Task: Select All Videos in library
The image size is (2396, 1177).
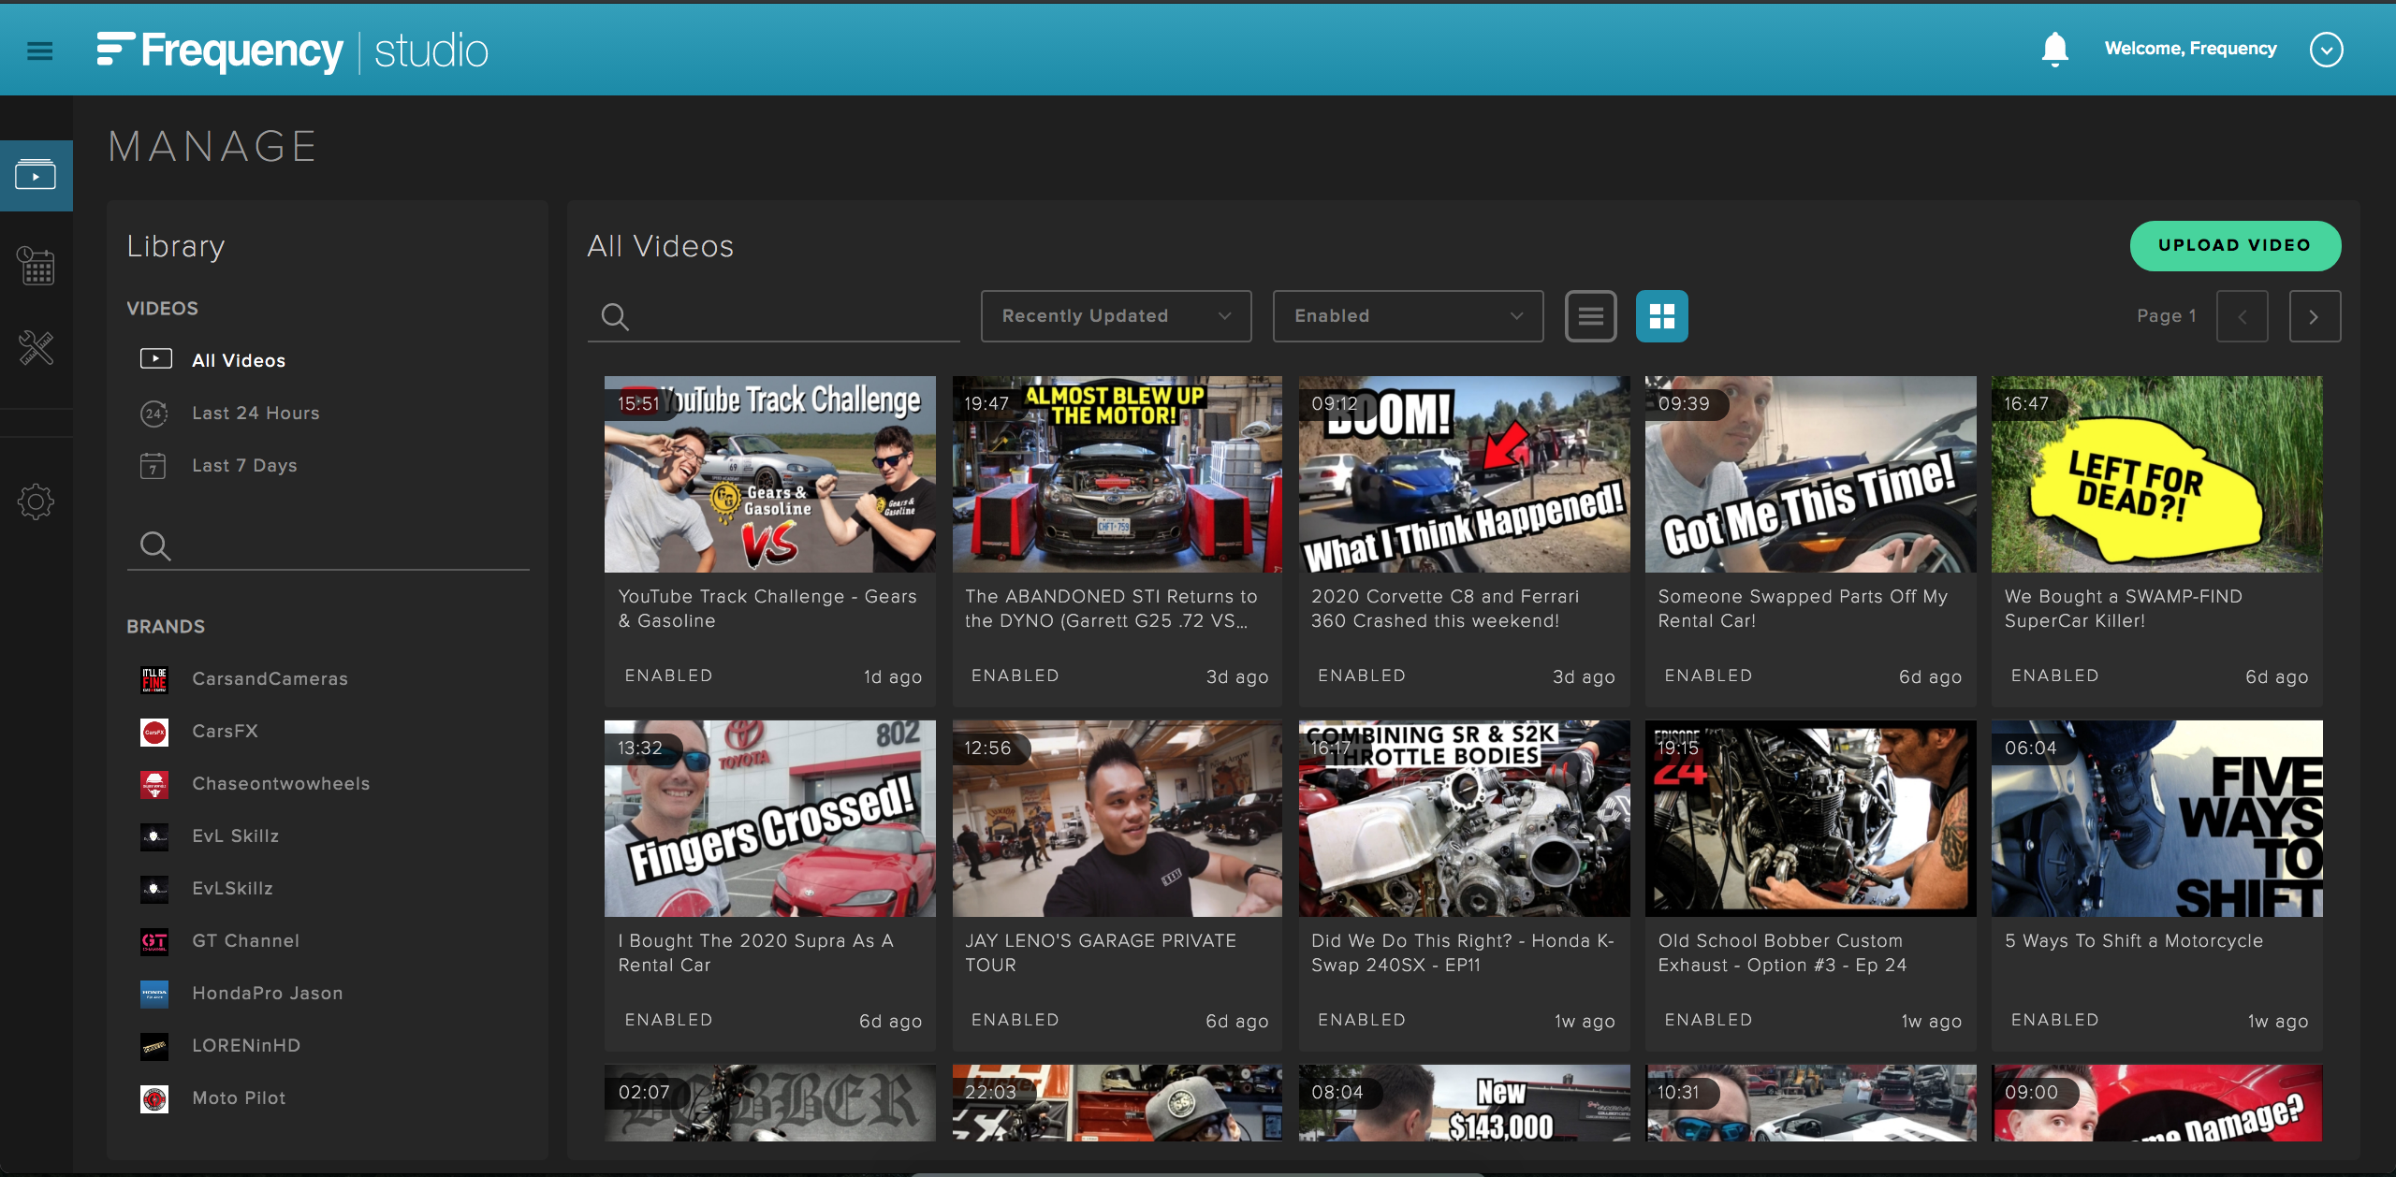Action: point(239,360)
